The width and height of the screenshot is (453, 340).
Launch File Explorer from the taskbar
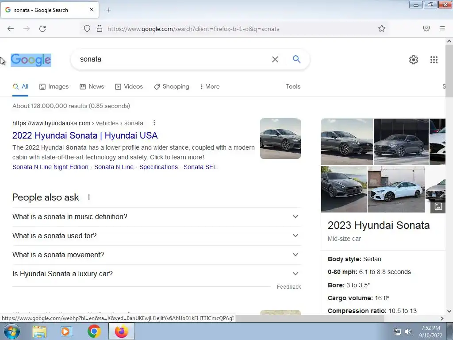click(x=39, y=331)
